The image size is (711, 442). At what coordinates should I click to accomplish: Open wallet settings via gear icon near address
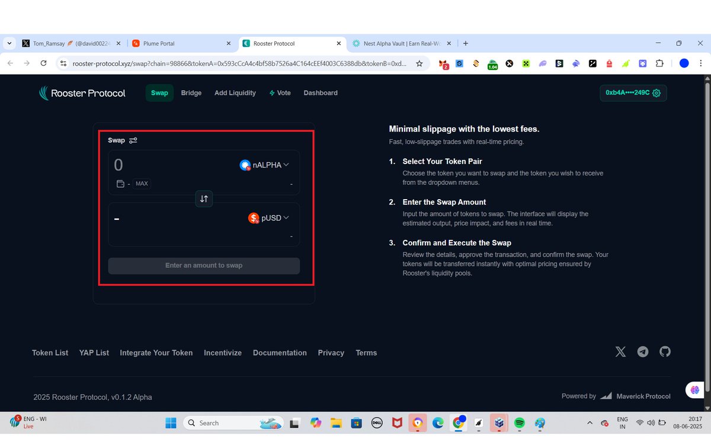tap(656, 93)
